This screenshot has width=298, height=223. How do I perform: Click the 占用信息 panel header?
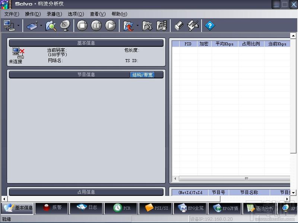coord(86,192)
